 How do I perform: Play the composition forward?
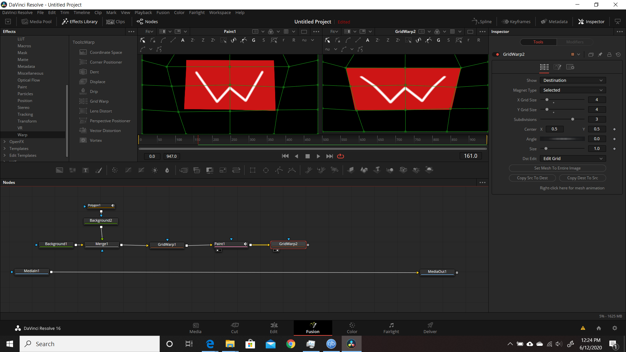318,156
